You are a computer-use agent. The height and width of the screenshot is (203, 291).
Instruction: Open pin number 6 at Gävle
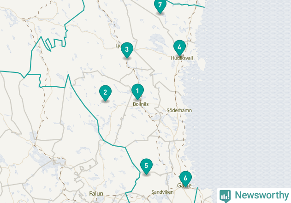[185, 178]
